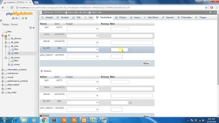The height and width of the screenshot is (123, 219).
Task: Expand the information_schema database node
Action: tap(2, 70)
